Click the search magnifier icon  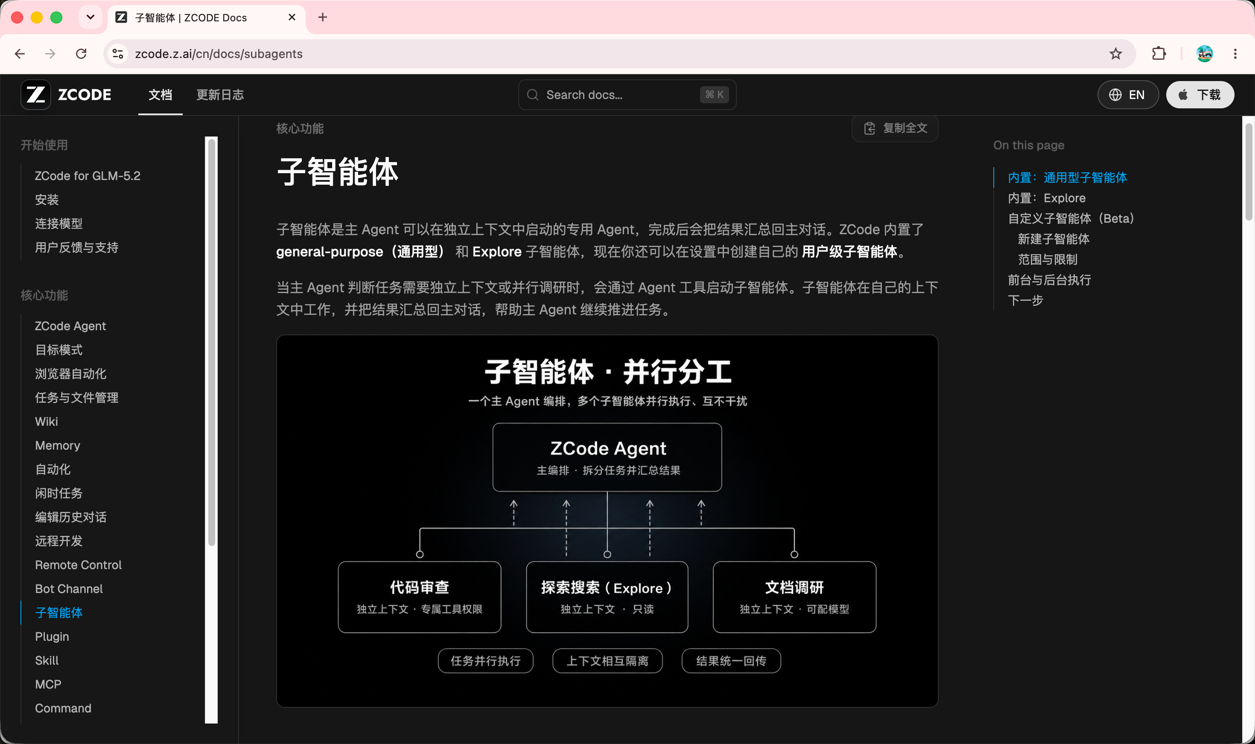point(533,95)
